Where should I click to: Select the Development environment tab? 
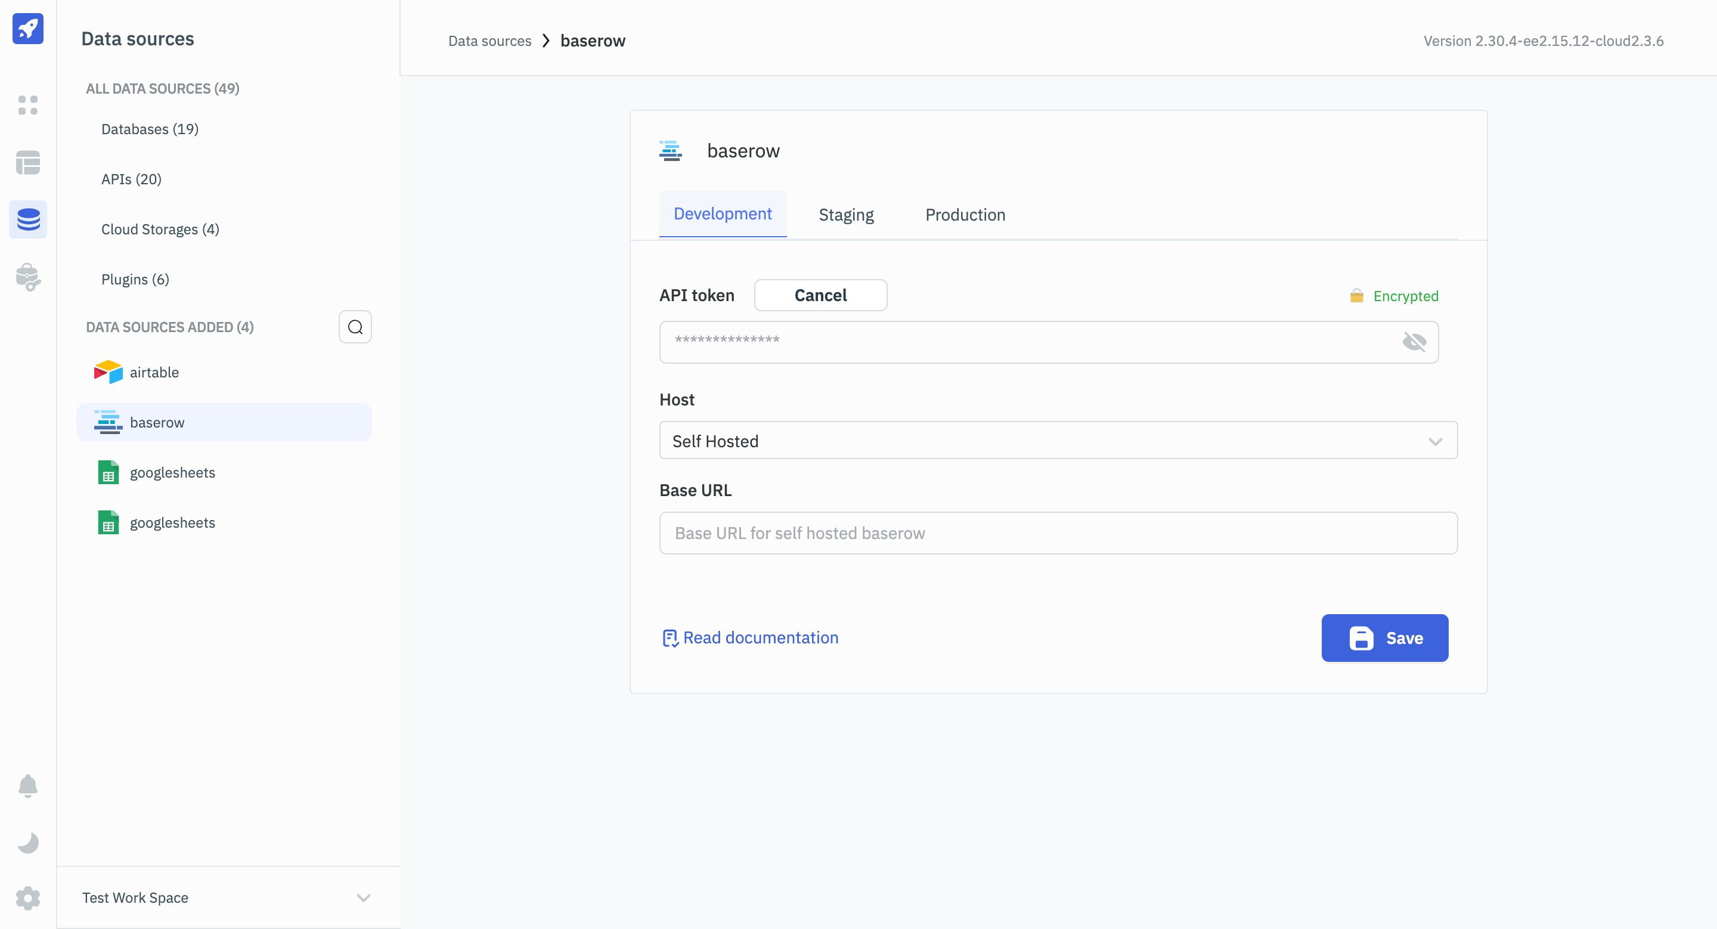722,214
